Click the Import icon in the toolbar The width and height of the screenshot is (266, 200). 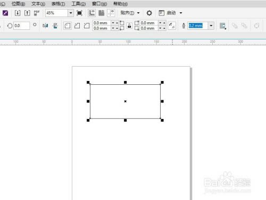click(18, 13)
